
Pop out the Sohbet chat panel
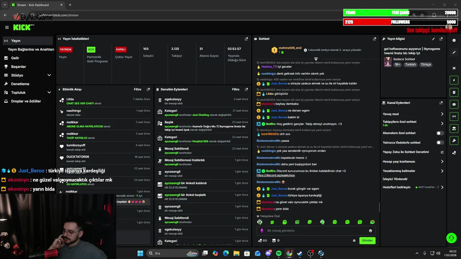375,39
